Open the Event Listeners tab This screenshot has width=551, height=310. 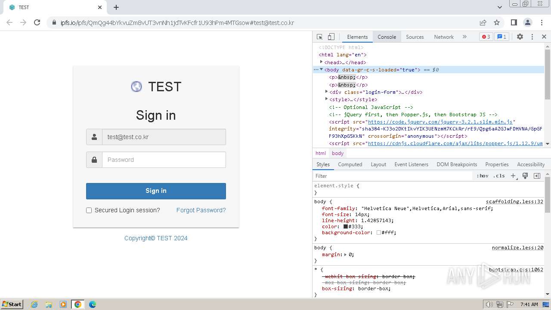(412, 164)
